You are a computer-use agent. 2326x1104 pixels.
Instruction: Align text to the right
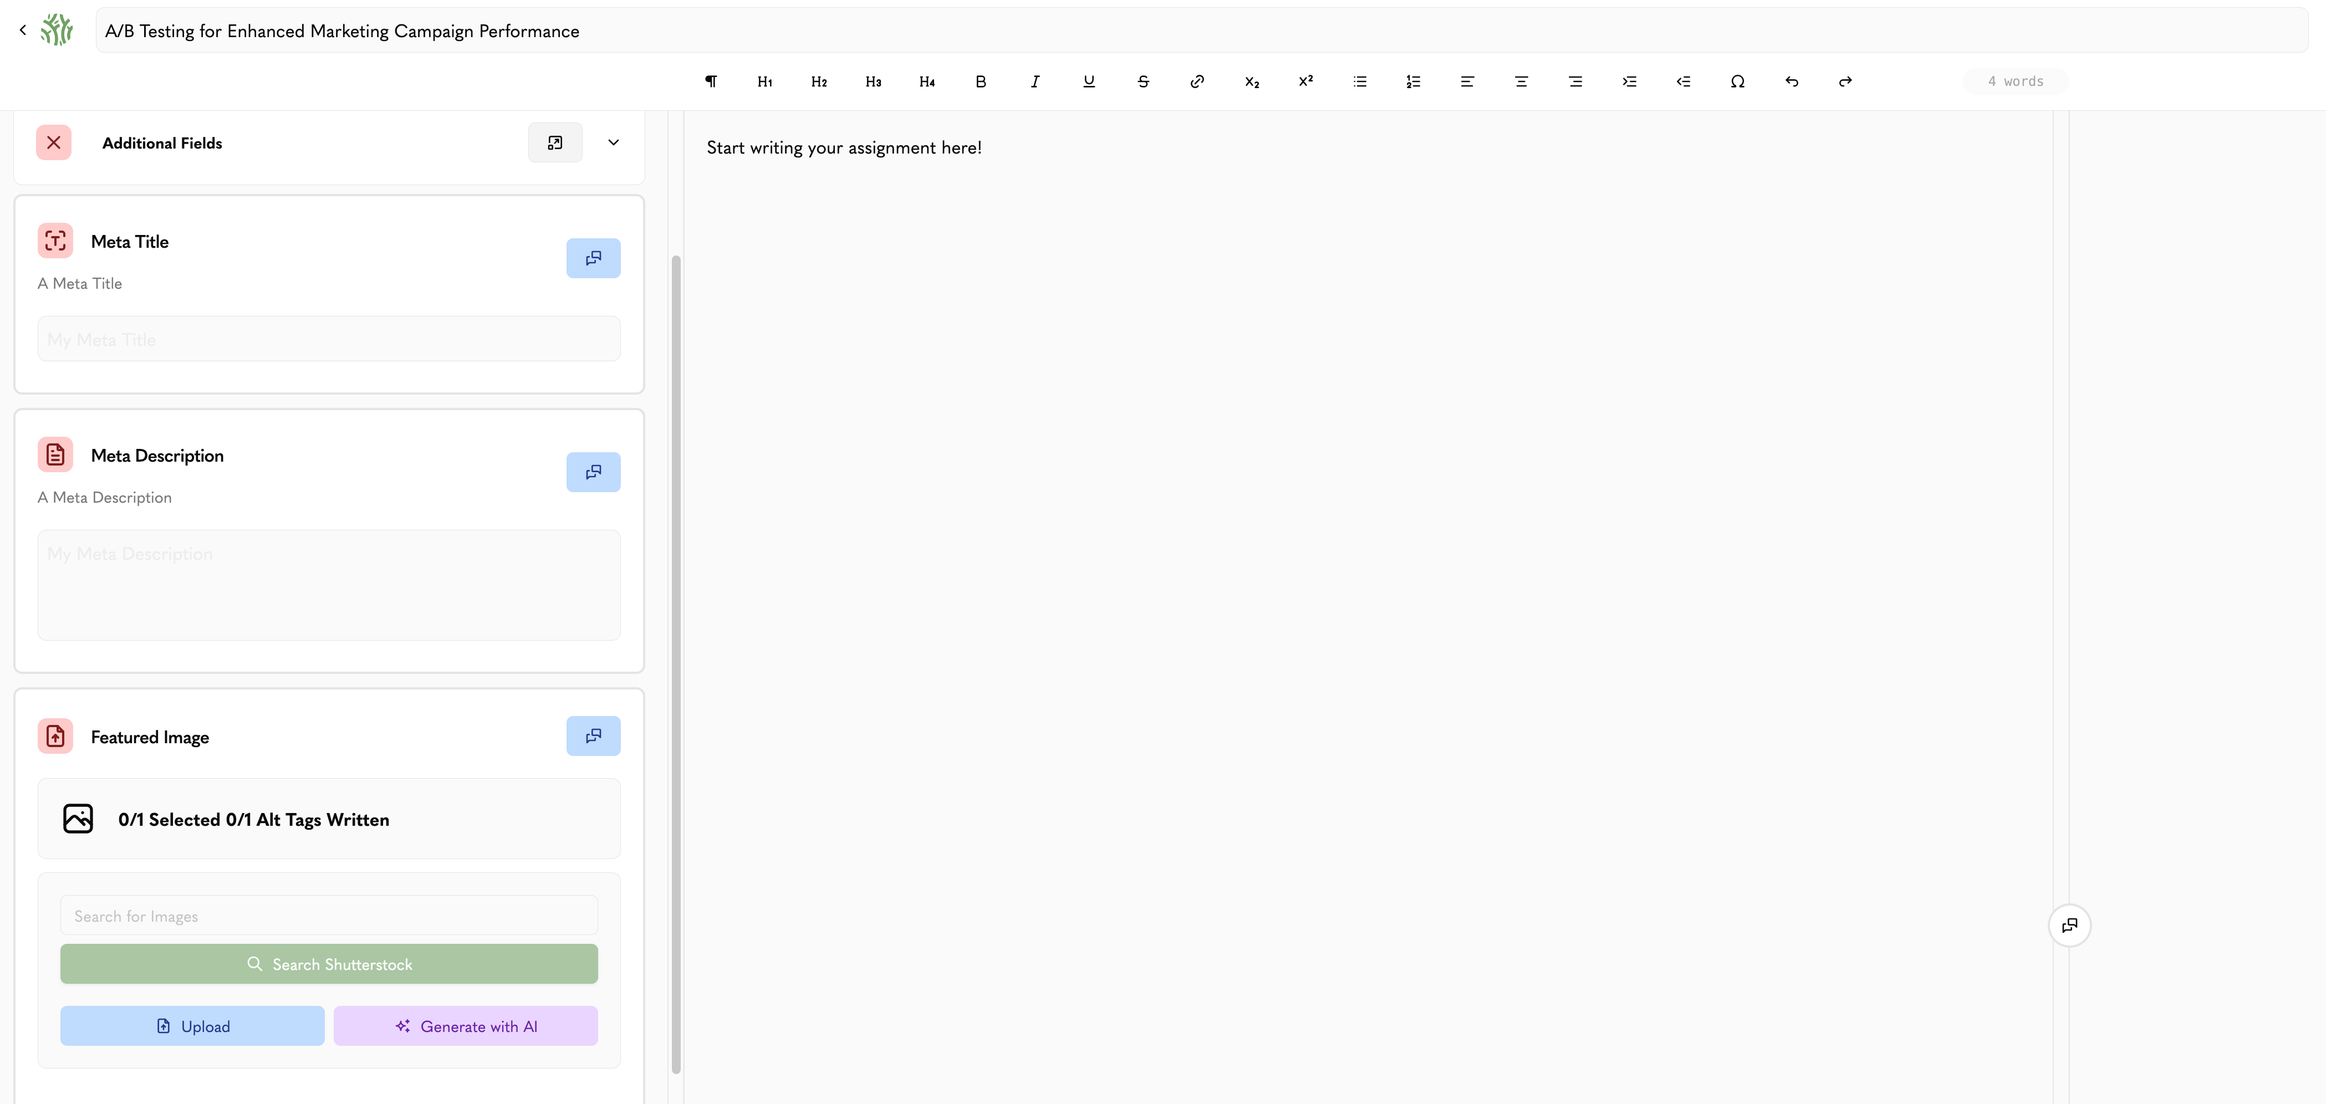[x=1575, y=81]
